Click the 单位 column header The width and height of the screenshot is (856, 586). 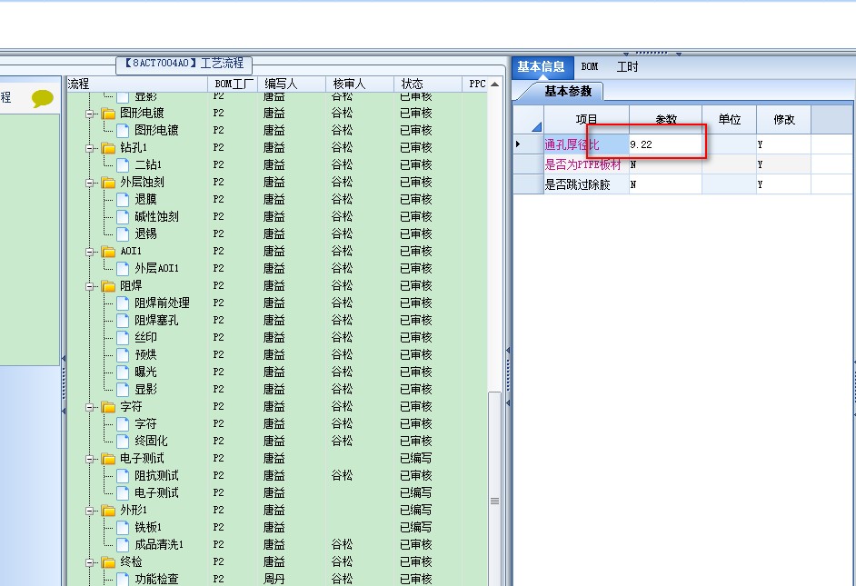tap(730, 120)
